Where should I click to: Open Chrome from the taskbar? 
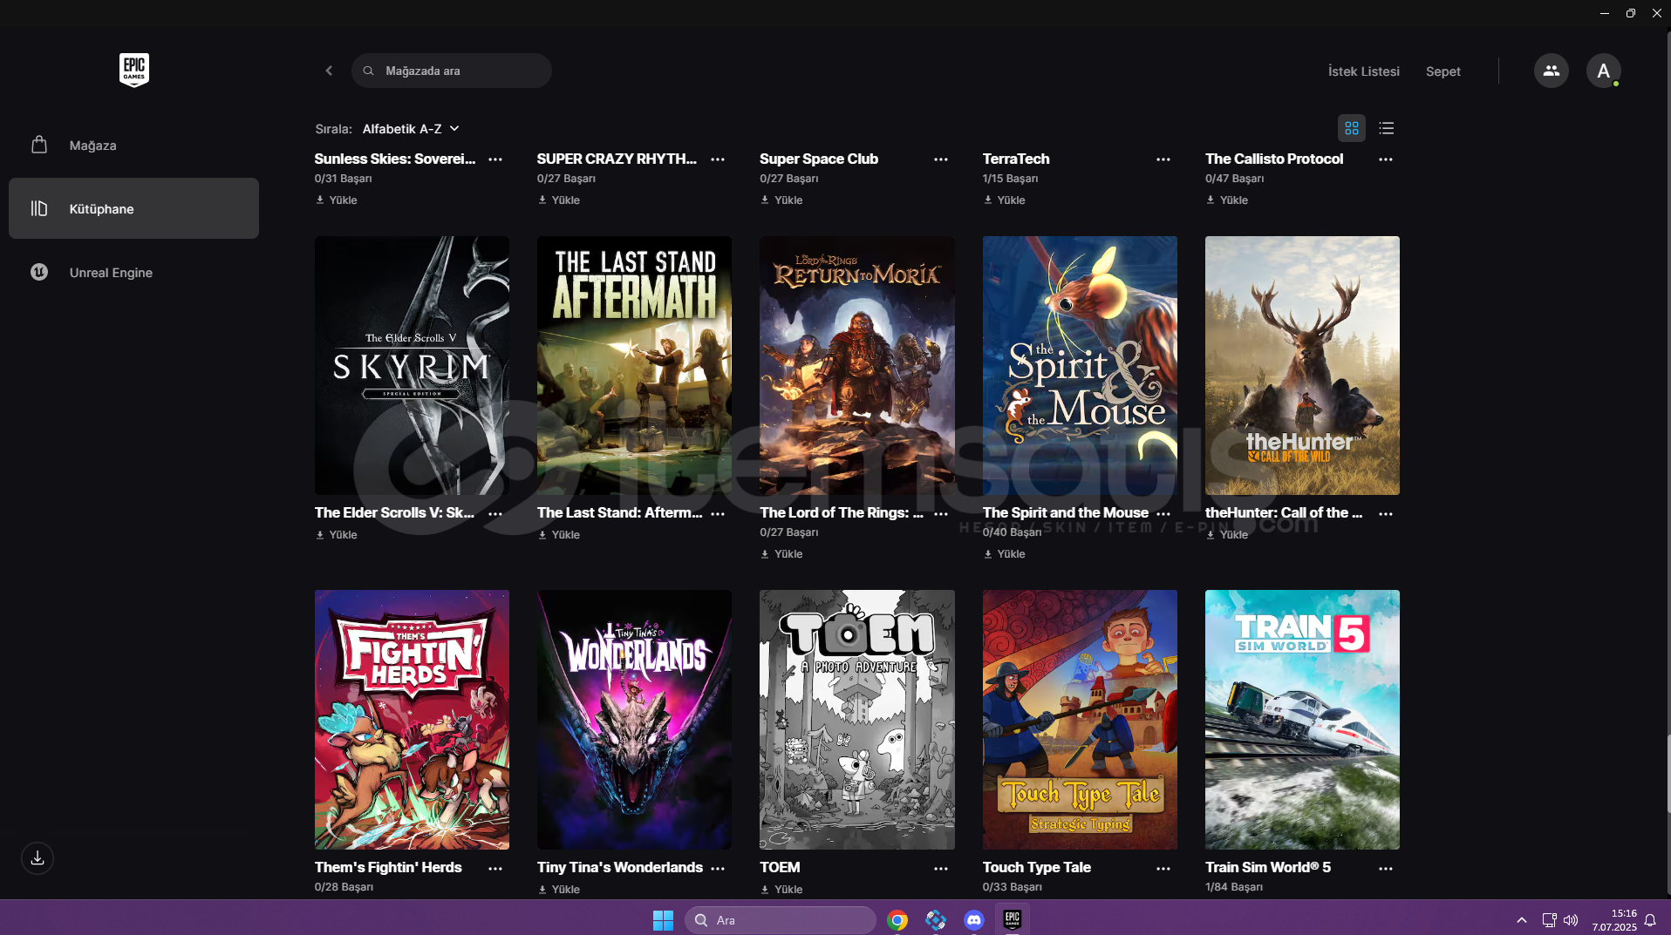click(897, 919)
